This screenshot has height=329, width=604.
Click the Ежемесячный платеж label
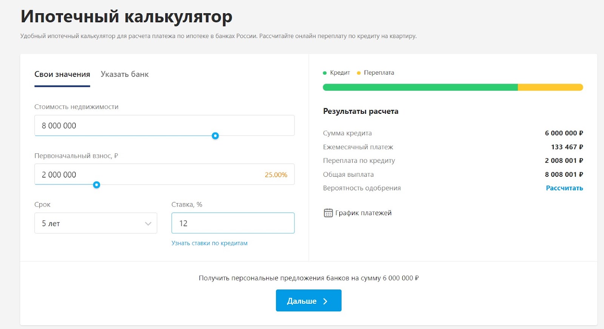(358, 147)
